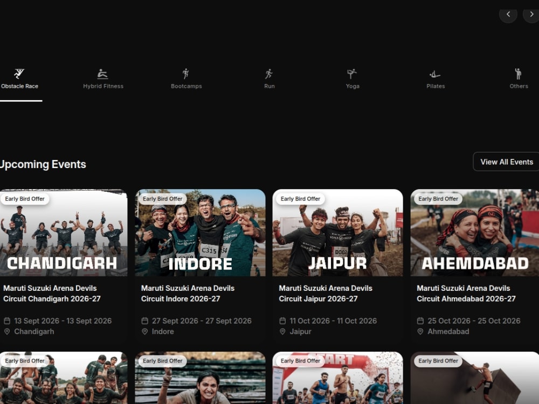Switch to Bootcamps tab label
Viewport: 539px width, 404px height.
[186, 86]
